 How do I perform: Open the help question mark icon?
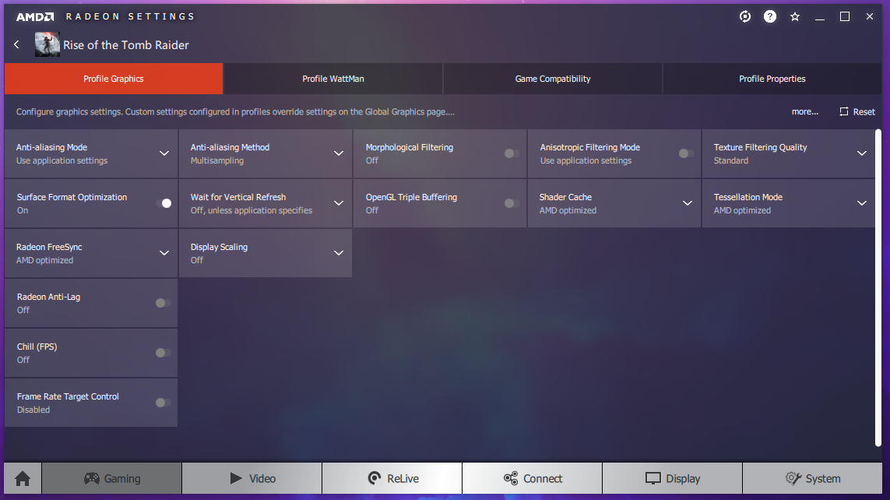tap(769, 16)
